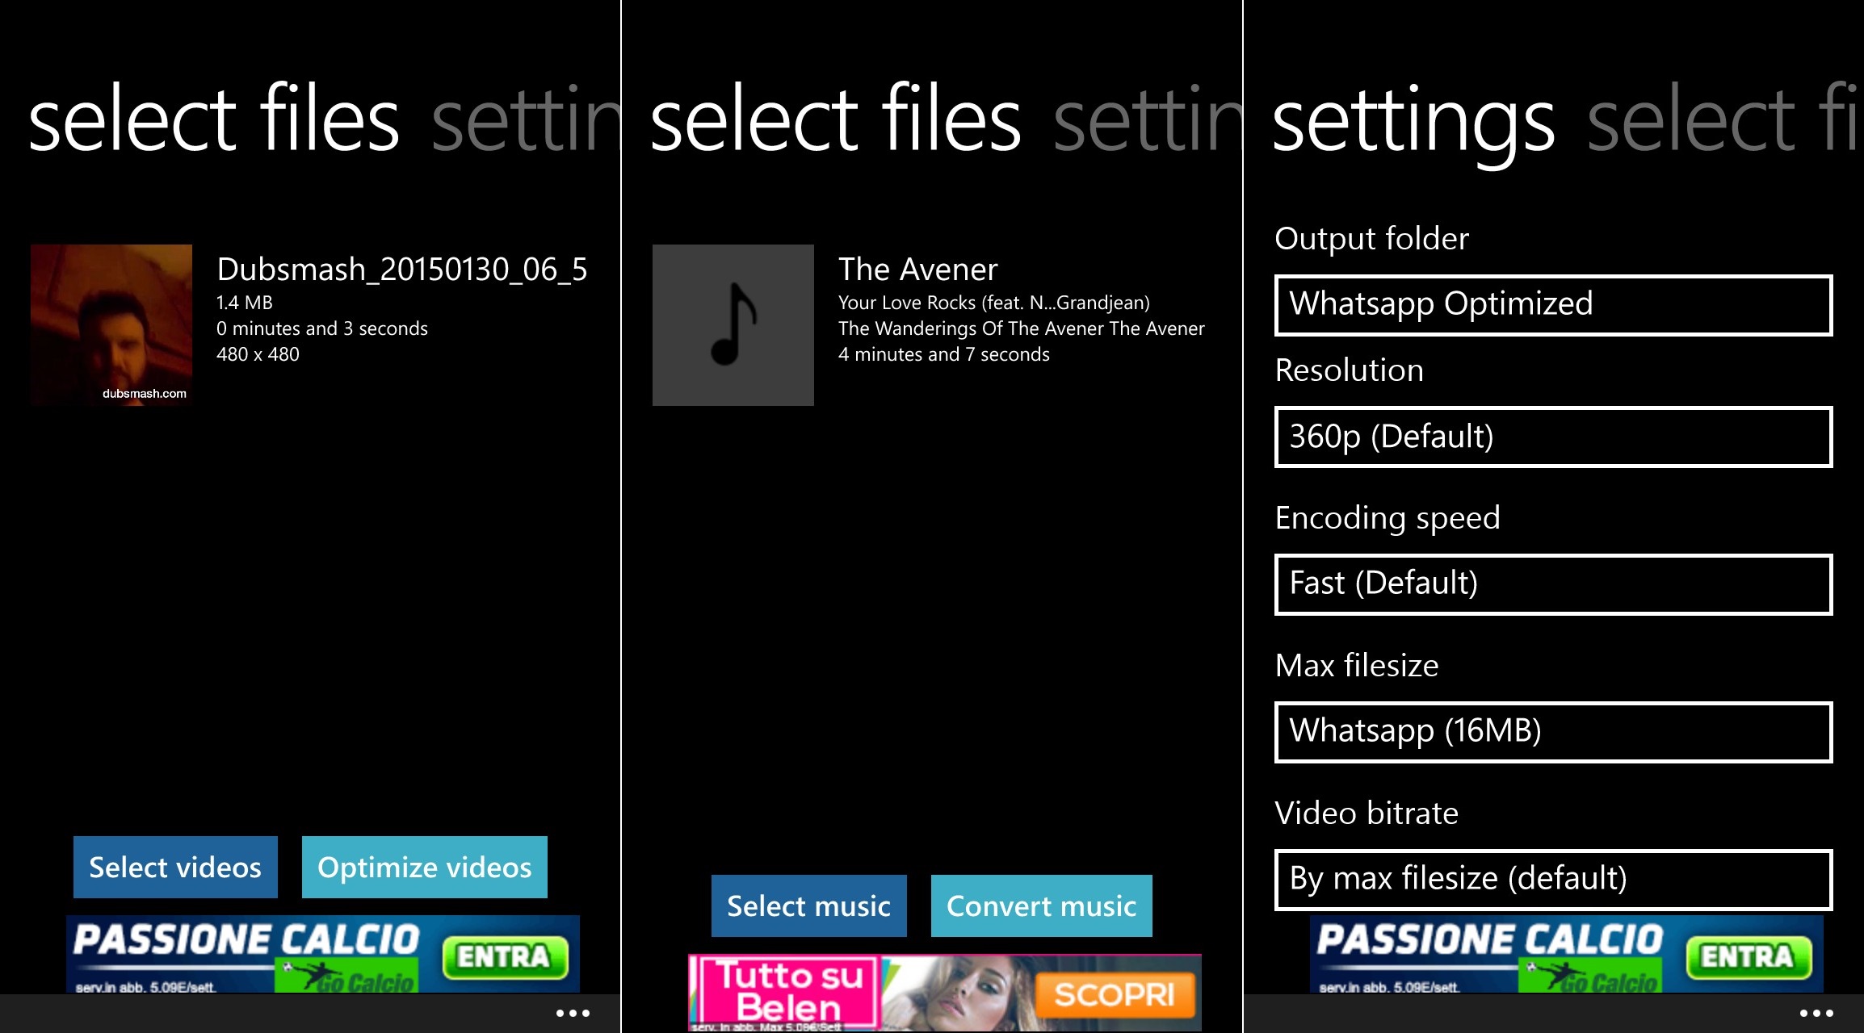Tap PASSIONE CALCIO logo in the first screen's ad
Screen dimensions: 1864x1033
(246, 941)
